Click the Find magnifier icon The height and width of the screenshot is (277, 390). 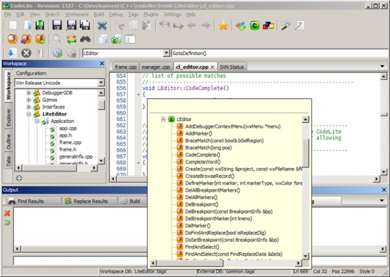click(x=57, y=39)
